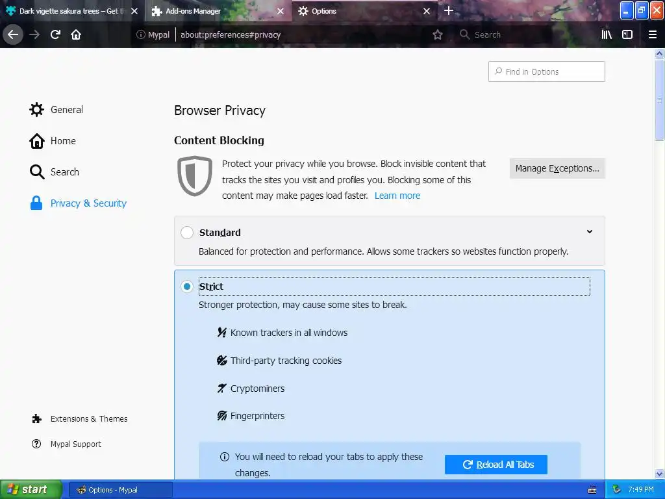This screenshot has width=665, height=499.
Task: Select the Standard content blocking option
Action: pos(187,233)
